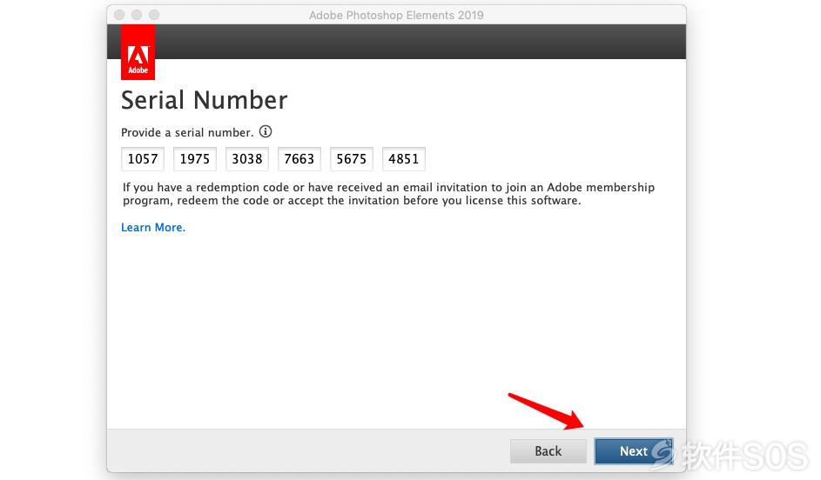The image size is (821, 480).
Task: Click the serial number info icon
Action: point(266,132)
